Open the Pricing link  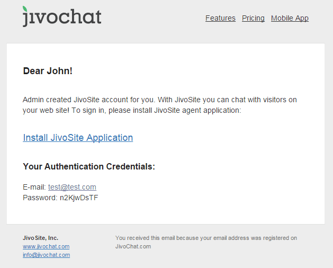(253, 19)
